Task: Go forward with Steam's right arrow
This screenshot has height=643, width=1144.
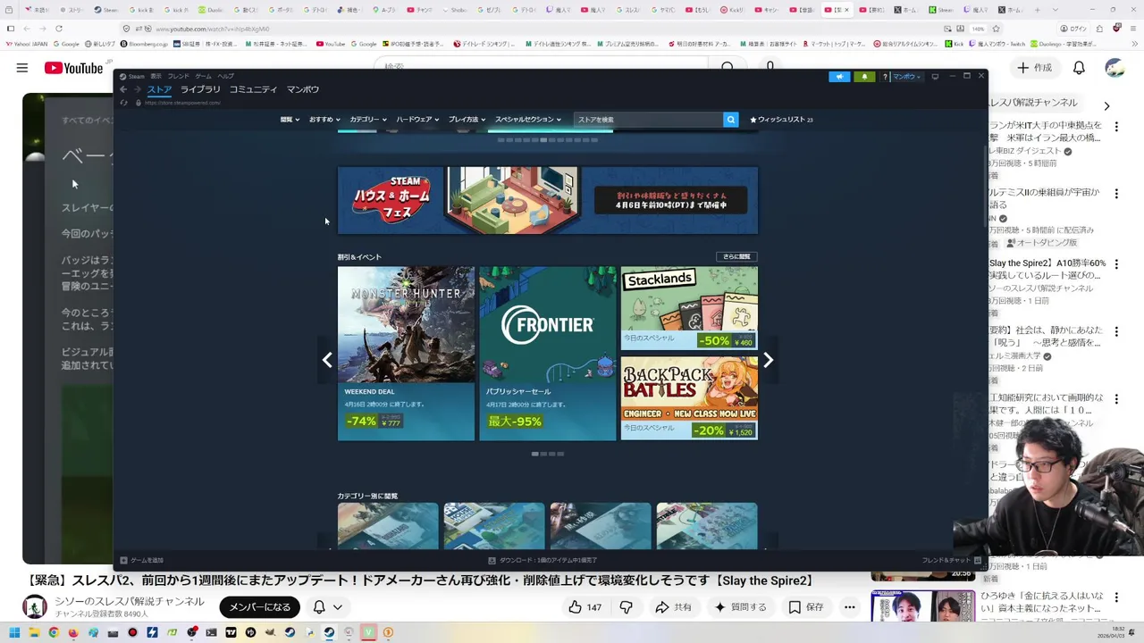Action: (x=137, y=89)
